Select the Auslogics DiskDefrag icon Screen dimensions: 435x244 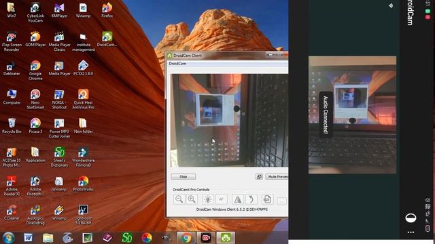pyautogui.click(x=35, y=215)
